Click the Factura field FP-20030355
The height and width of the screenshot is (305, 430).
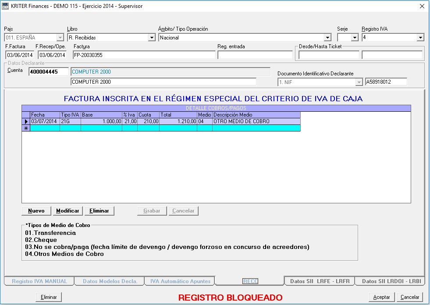click(144, 55)
